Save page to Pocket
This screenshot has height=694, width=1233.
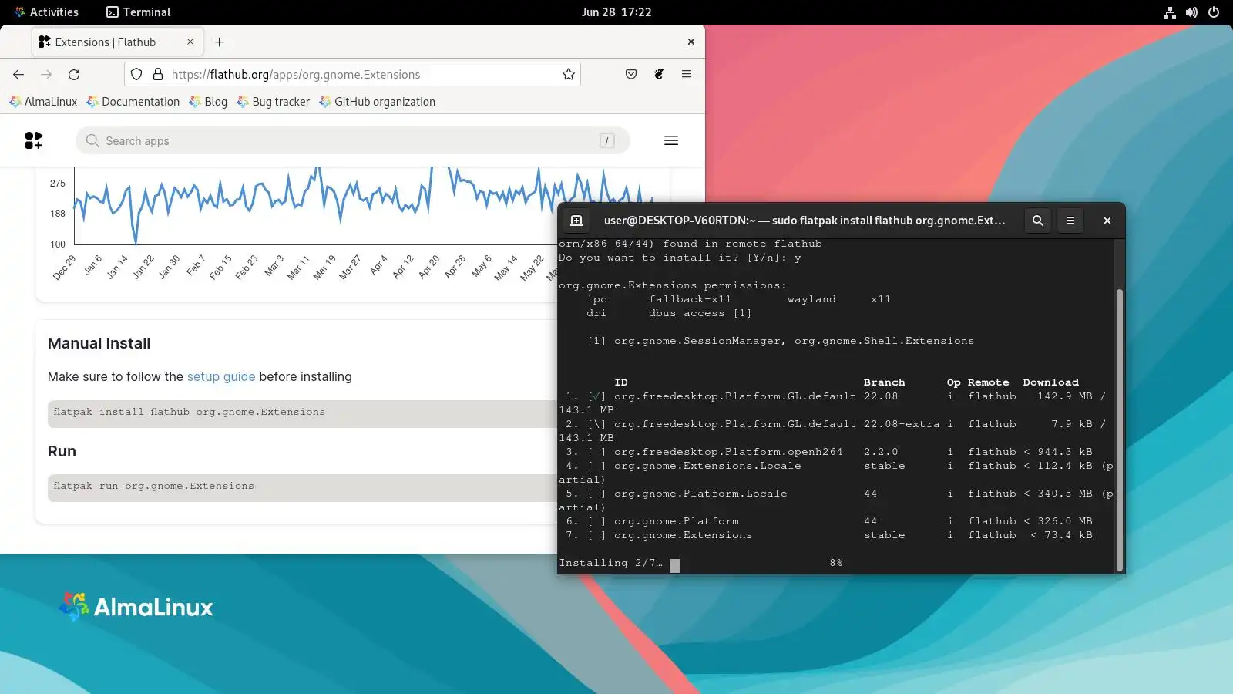(x=631, y=75)
